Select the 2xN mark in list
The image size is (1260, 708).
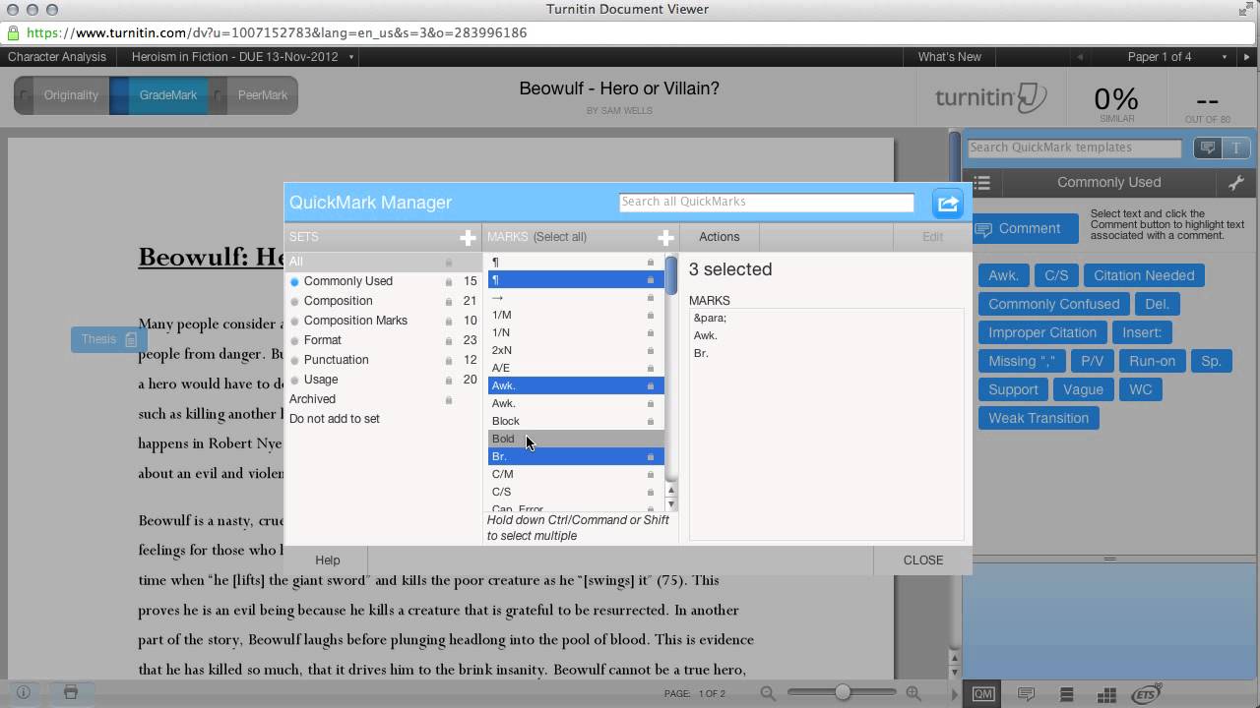click(576, 350)
